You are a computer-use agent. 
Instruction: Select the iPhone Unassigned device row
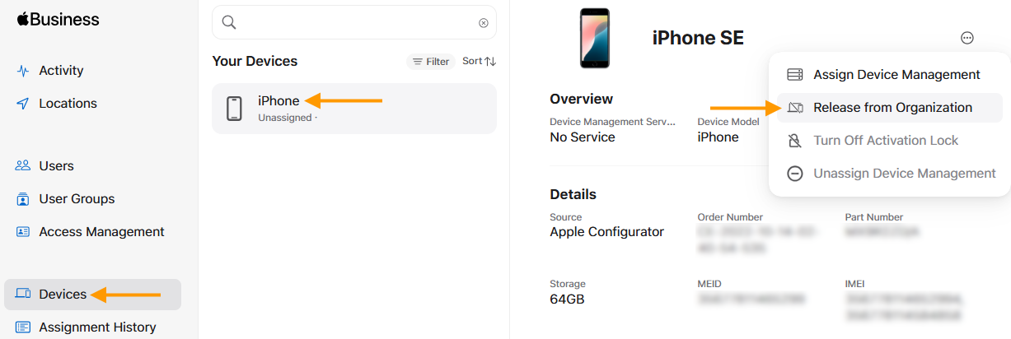pos(354,109)
